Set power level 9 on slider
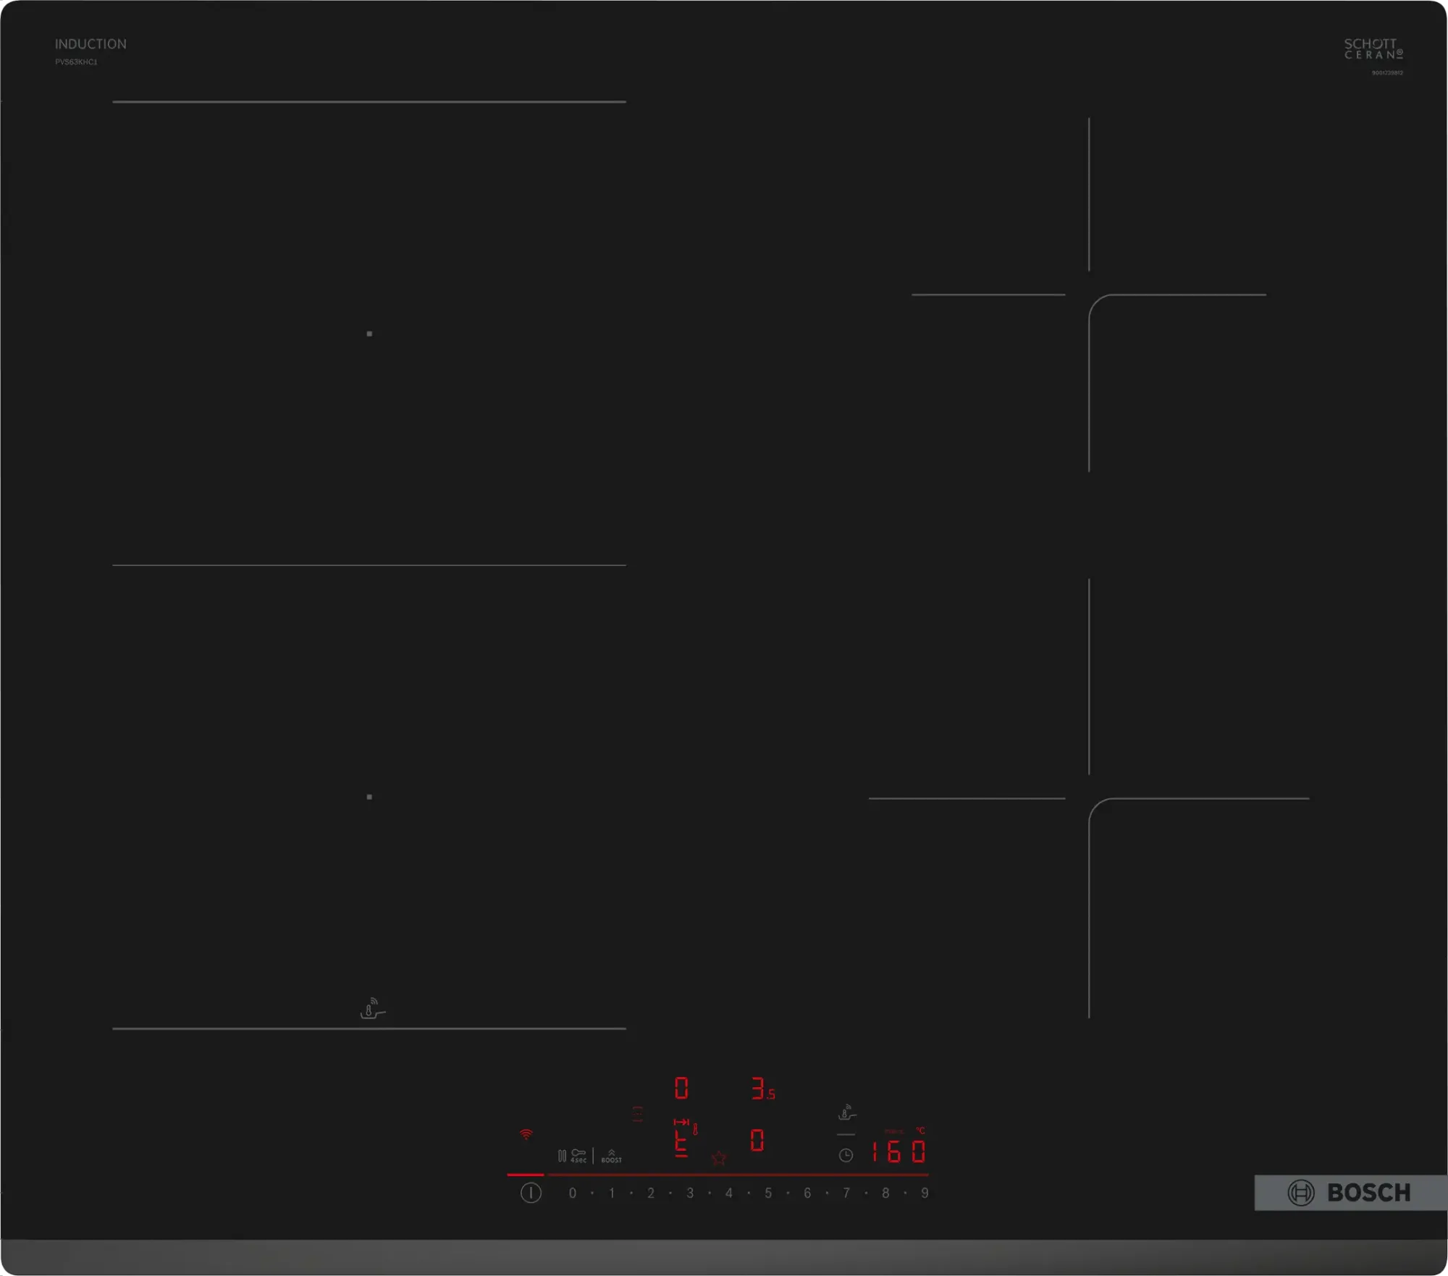1448x1276 pixels. tap(925, 1193)
